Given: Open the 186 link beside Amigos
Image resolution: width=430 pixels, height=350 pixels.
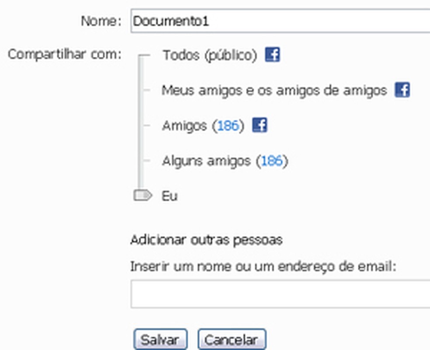Looking at the screenshot, I should [228, 126].
